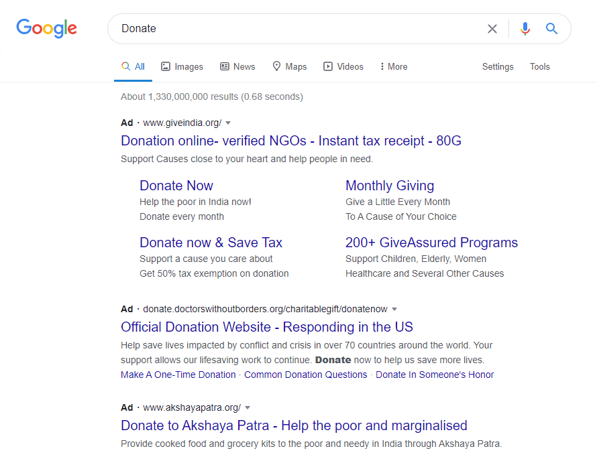597x465 pixels.
Task: Open the Monthly Giving sitelink
Action: coord(390,186)
